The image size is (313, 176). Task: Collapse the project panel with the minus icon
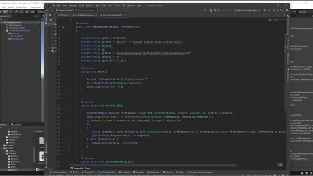pyautogui.click(x=54, y=15)
